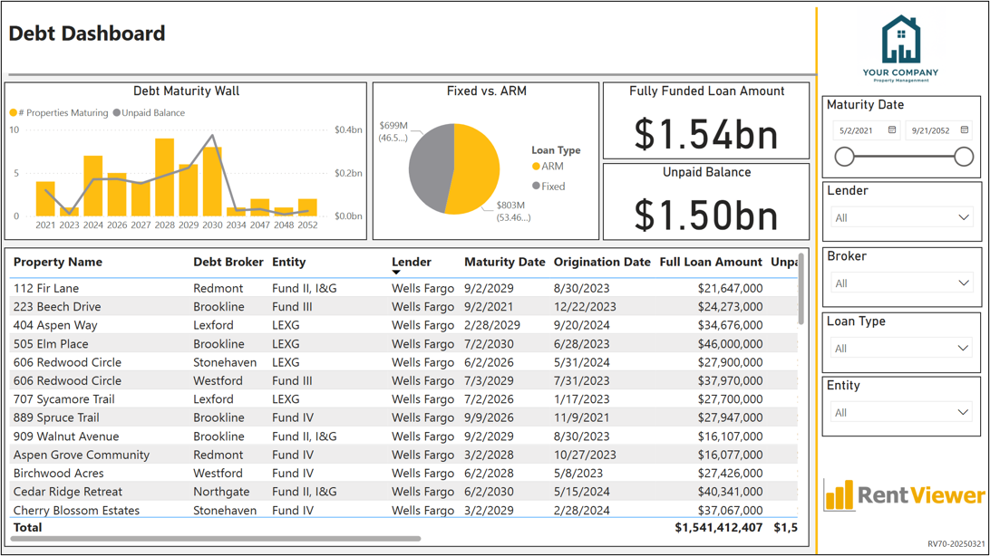The width and height of the screenshot is (990, 556).
Task: Select the 223 Beech Drive row
Action: pos(404,306)
